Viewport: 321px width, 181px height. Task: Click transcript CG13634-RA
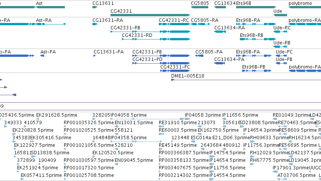(x=229, y=28)
